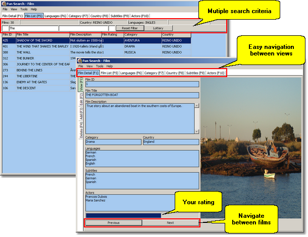
Task: Click the Country column header in list
Action: (176, 35)
